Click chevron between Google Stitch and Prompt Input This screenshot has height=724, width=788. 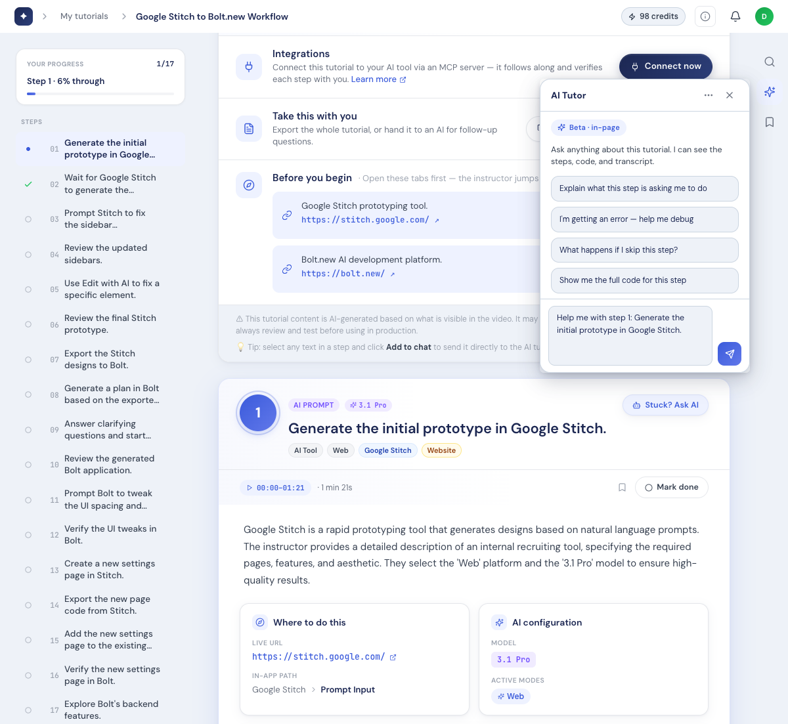(313, 690)
